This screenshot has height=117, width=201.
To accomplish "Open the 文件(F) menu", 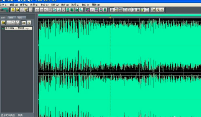I will (3, 5).
